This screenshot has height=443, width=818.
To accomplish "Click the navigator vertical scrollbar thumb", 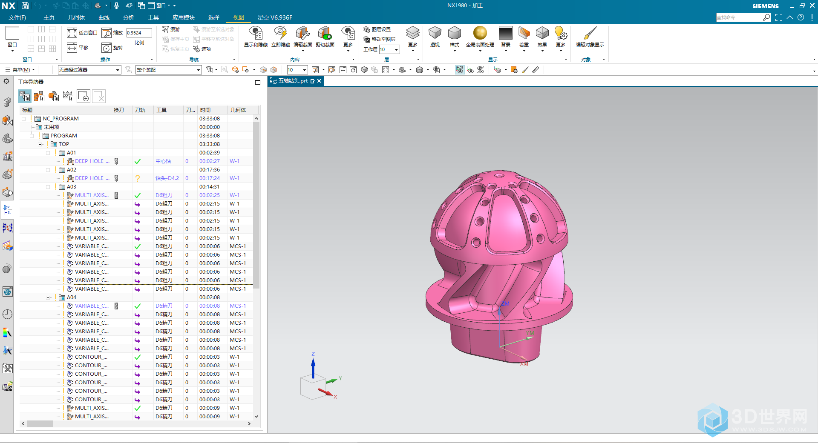I will [256, 205].
